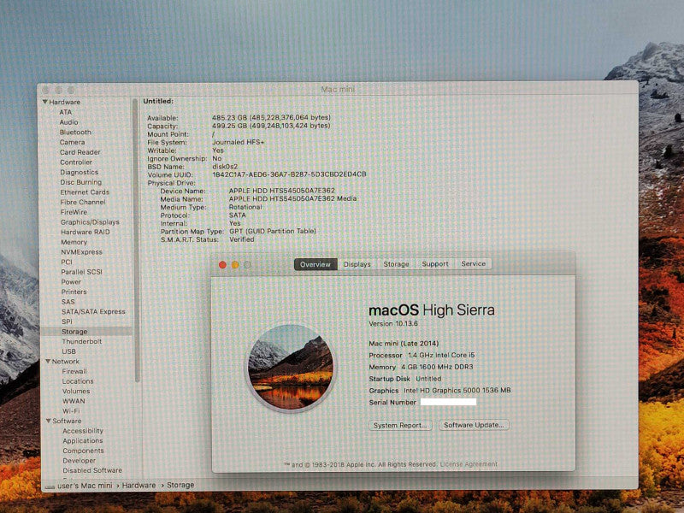Select WWAN under Network
The height and width of the screenshot is (513, 684).
click(x=74, y=401)
